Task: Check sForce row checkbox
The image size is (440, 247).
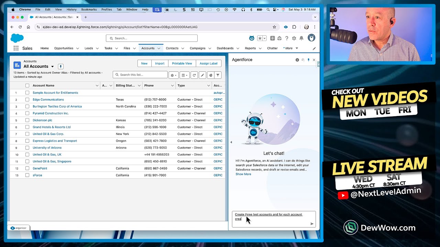Action: click(27, 175)
